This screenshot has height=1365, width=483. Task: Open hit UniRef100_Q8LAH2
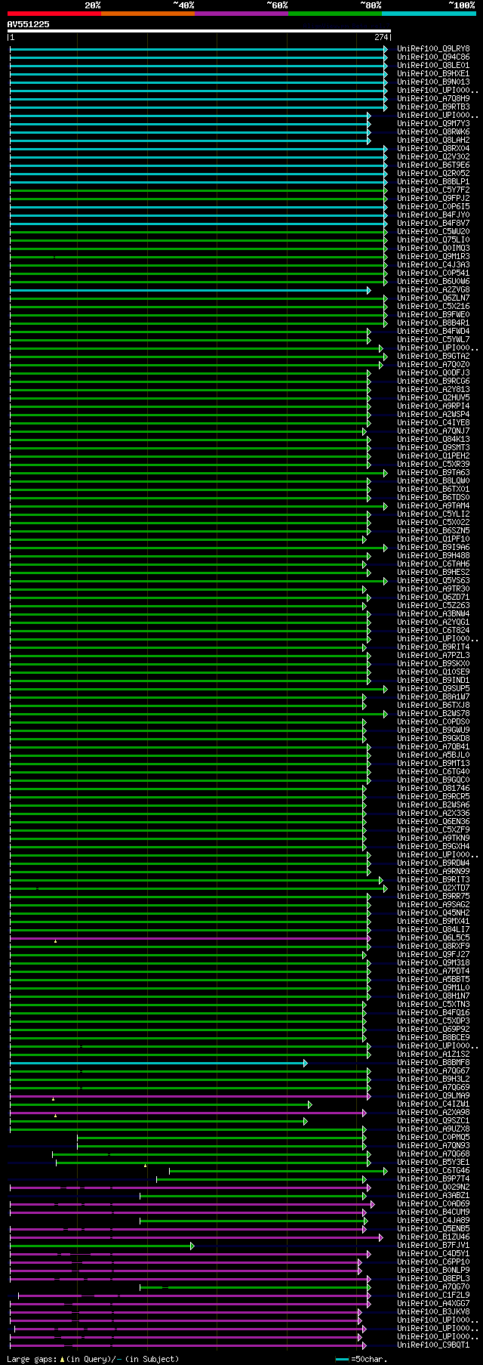pos(433,140)
